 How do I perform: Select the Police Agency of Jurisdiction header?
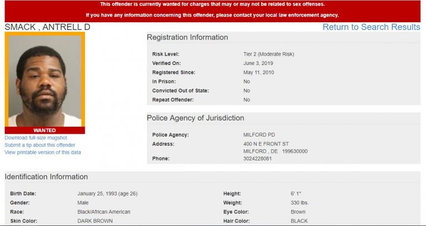[195, 118]
